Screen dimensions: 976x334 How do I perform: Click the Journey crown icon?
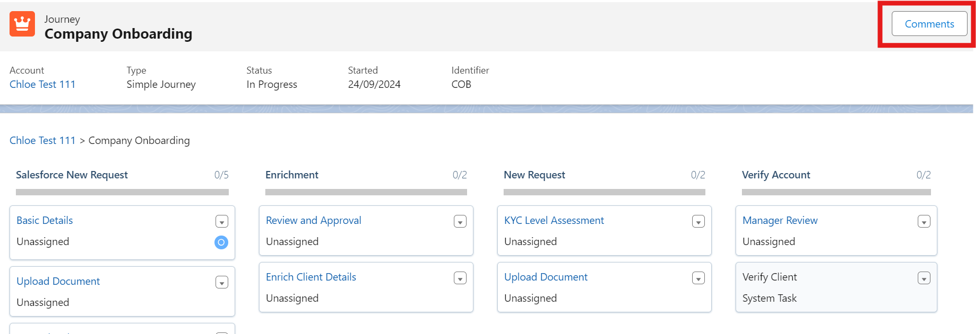tap(22, 24)
